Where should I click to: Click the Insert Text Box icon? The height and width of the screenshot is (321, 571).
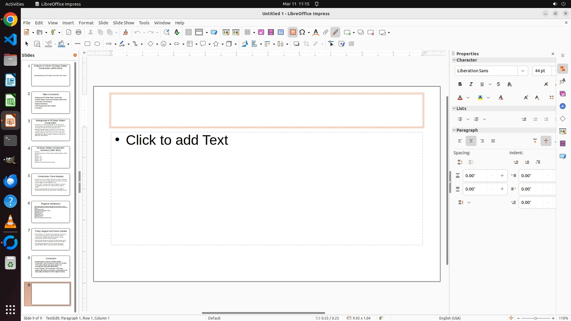[x=293, y=32]
